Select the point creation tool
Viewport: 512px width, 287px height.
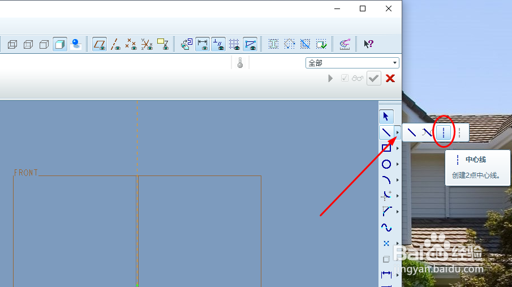(x=386, y=243)
